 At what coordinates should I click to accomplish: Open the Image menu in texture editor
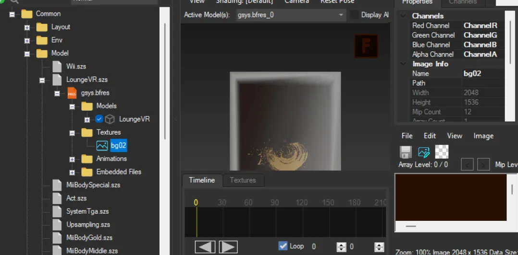483,136
